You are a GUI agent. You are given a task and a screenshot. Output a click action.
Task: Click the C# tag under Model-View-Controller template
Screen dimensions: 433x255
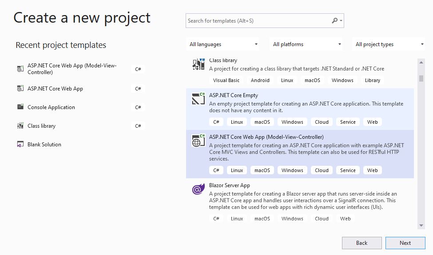216,170
